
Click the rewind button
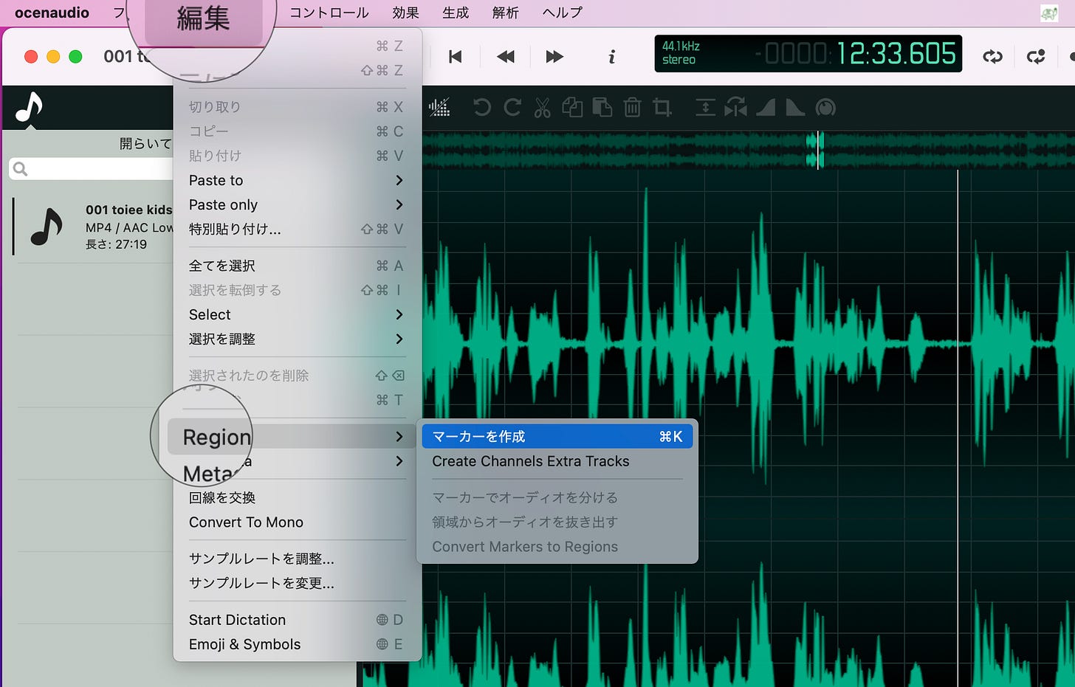pyautogui.click(x=506, y=57)
